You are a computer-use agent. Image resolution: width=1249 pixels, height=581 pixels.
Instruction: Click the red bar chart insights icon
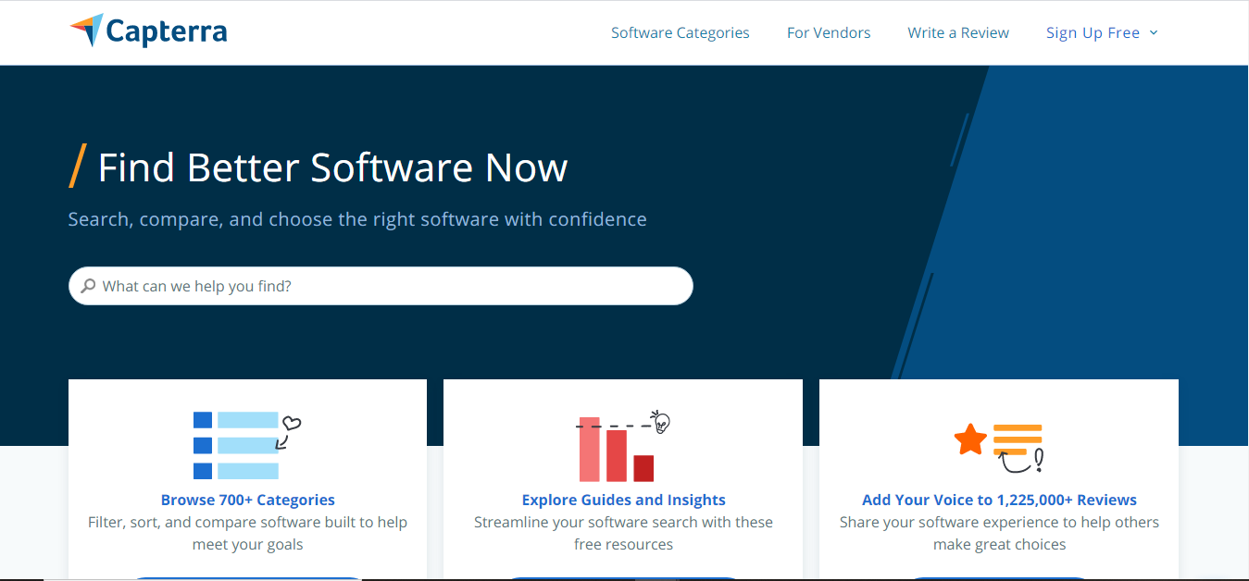623,447
